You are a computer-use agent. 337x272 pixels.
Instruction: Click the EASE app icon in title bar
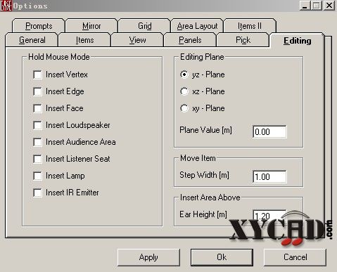point(6,6)
